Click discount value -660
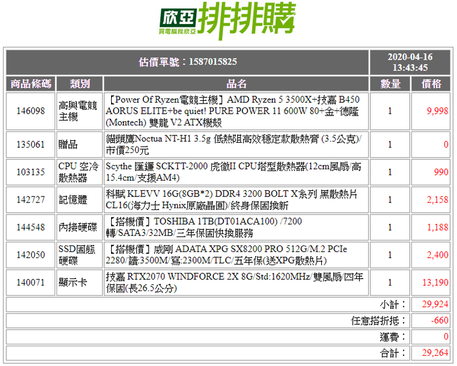 [440, 320]
